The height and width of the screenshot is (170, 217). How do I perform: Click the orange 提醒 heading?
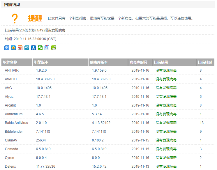click(35, 18)
